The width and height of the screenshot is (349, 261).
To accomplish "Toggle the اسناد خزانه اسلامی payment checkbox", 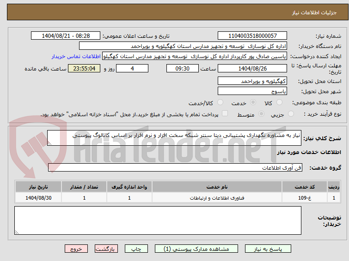I will pos(225,113).
